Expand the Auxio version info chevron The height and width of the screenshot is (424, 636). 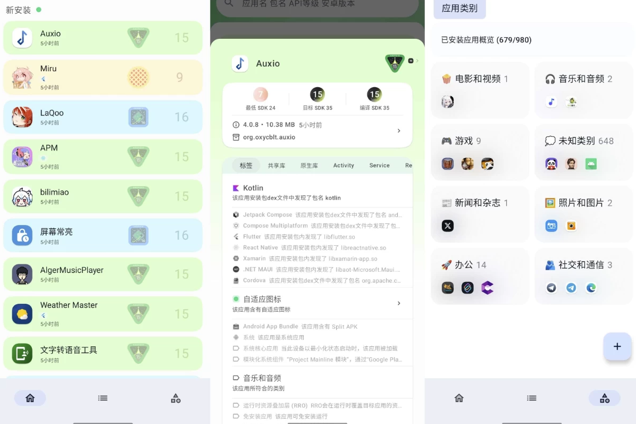[x=399, y=131]
